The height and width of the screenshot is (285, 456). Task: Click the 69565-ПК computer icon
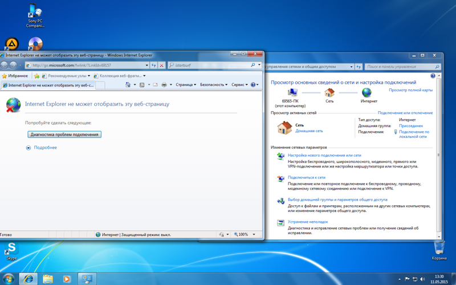click(x=291, y=93)
